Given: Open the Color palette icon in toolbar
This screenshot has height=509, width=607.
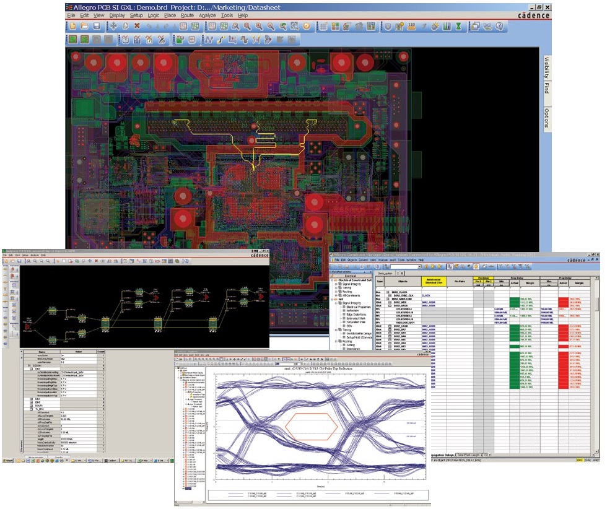Looking at the screenshot, I should tap(335, 26).
